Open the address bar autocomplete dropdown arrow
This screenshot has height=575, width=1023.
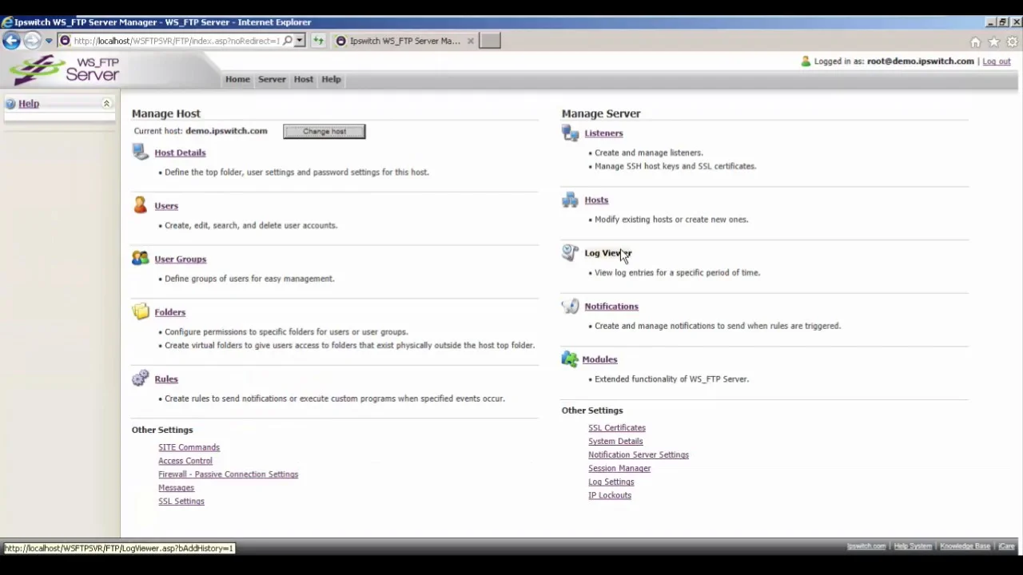[300, 41]
